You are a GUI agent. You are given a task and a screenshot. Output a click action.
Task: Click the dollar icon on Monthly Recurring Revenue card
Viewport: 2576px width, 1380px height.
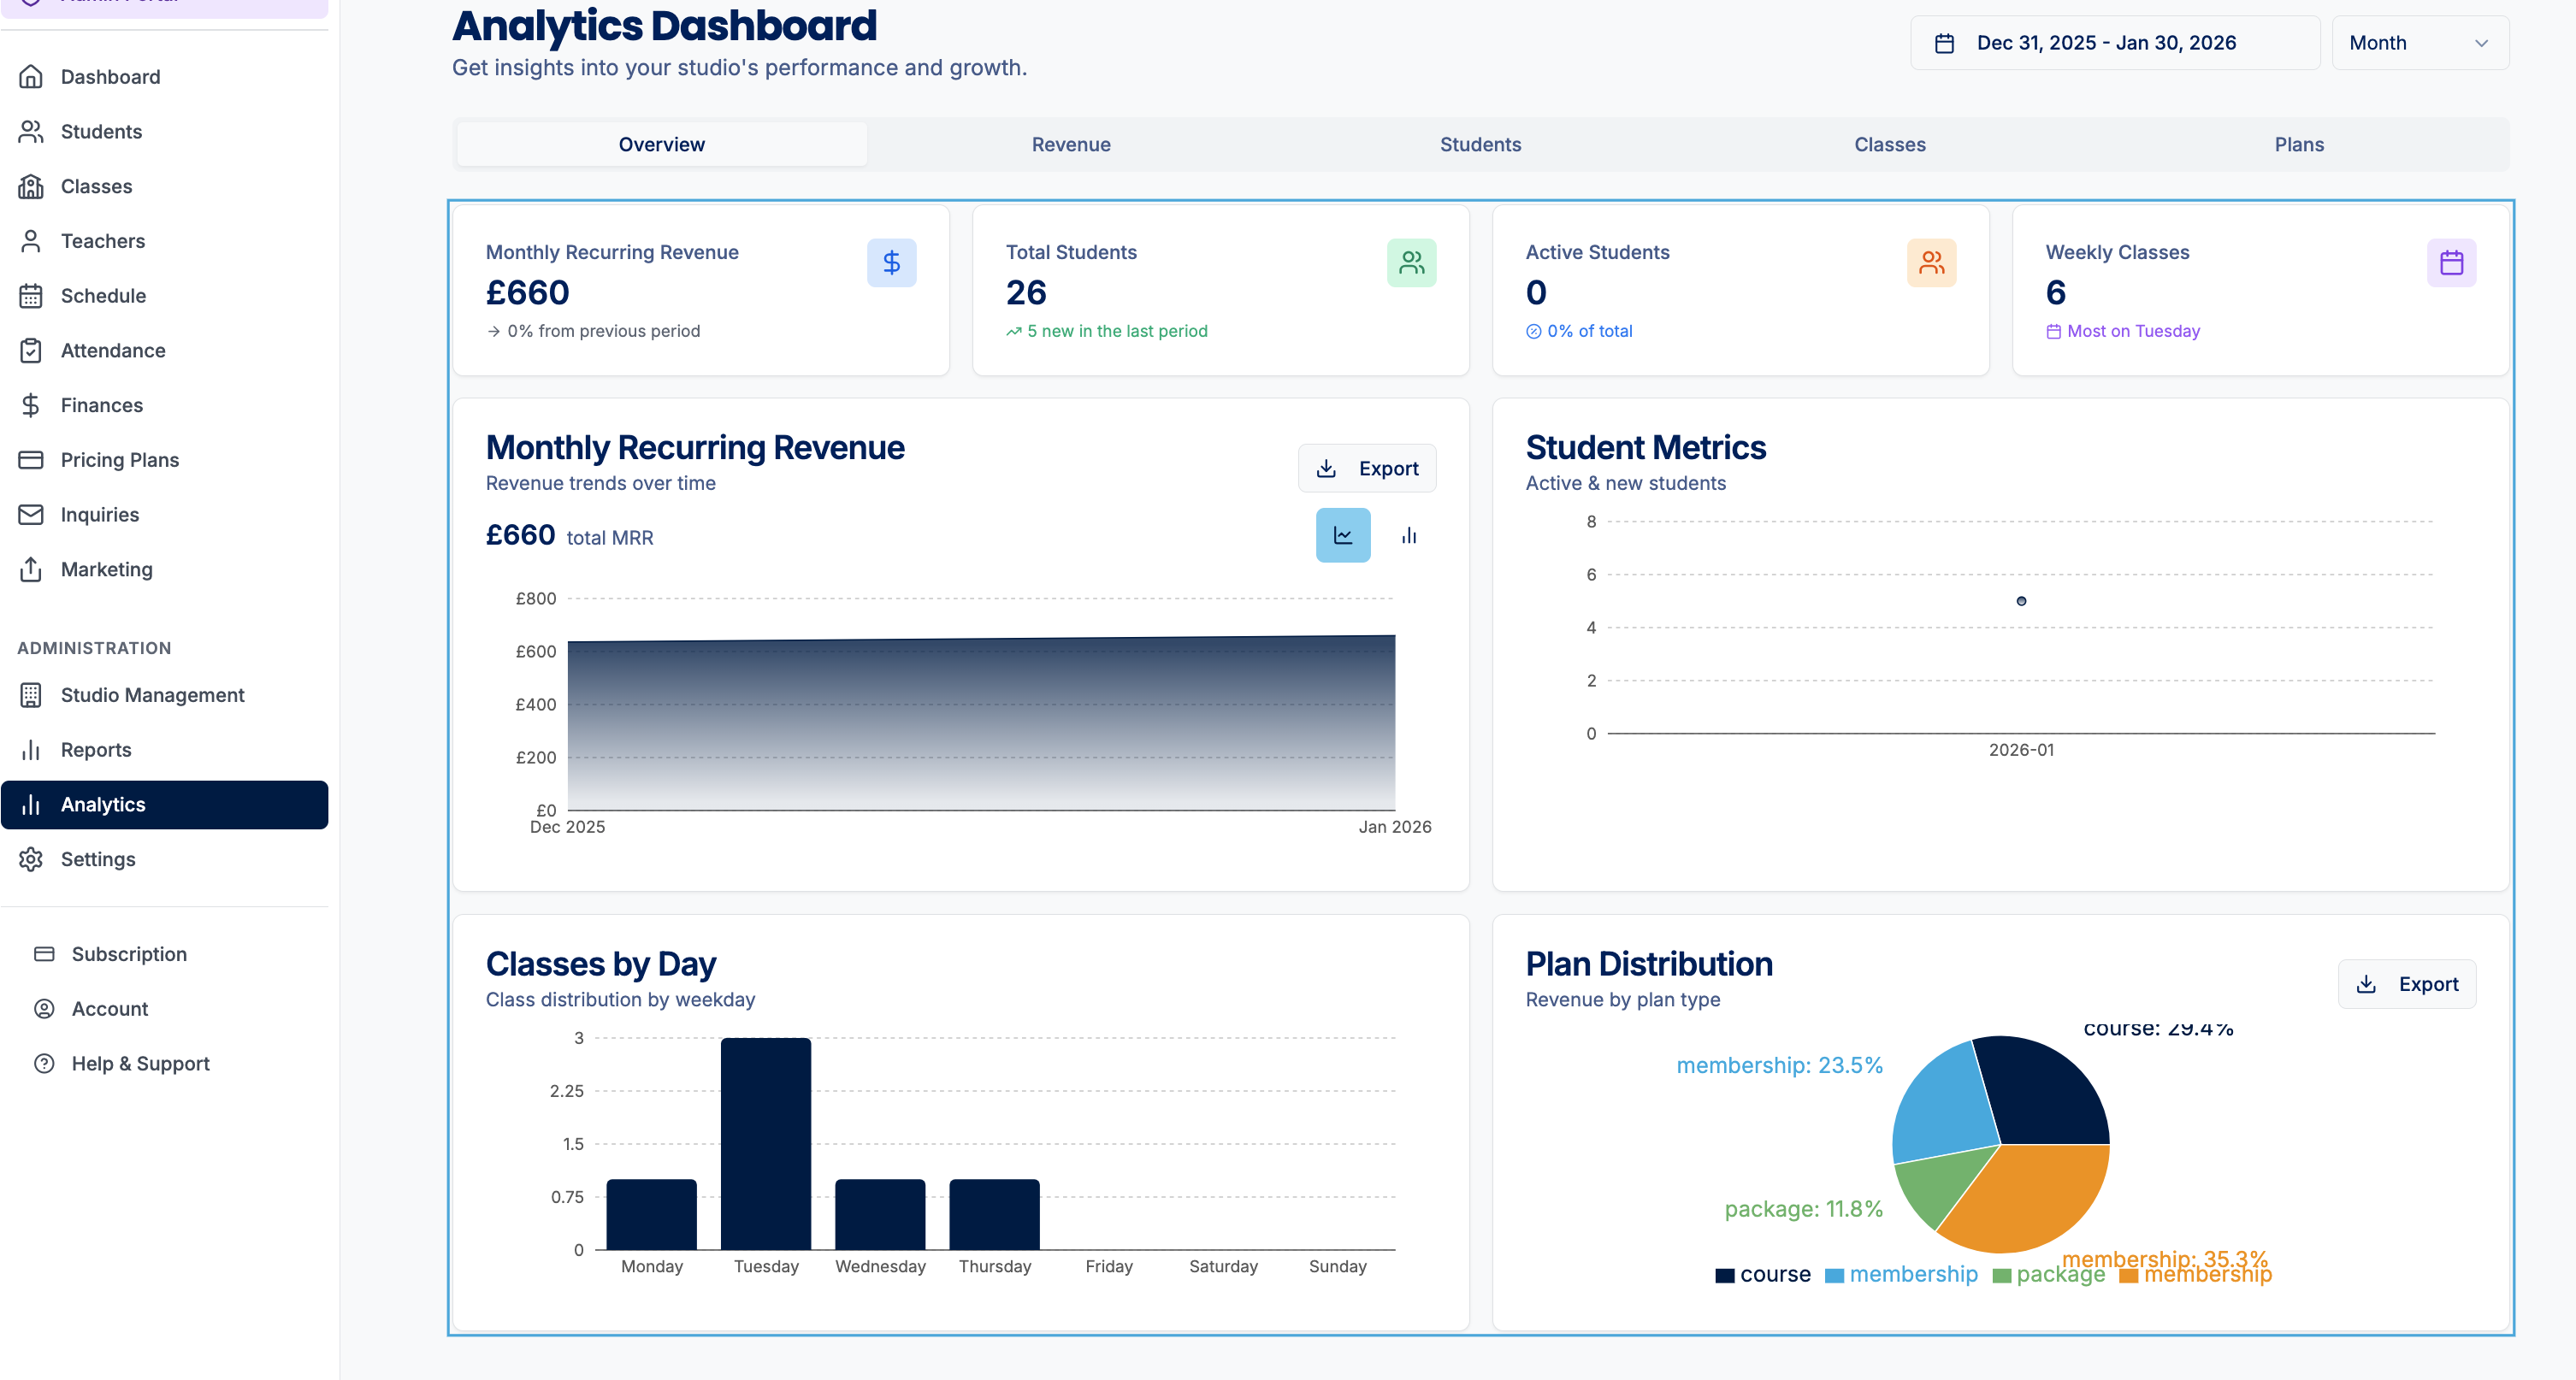tap(891, 262)
